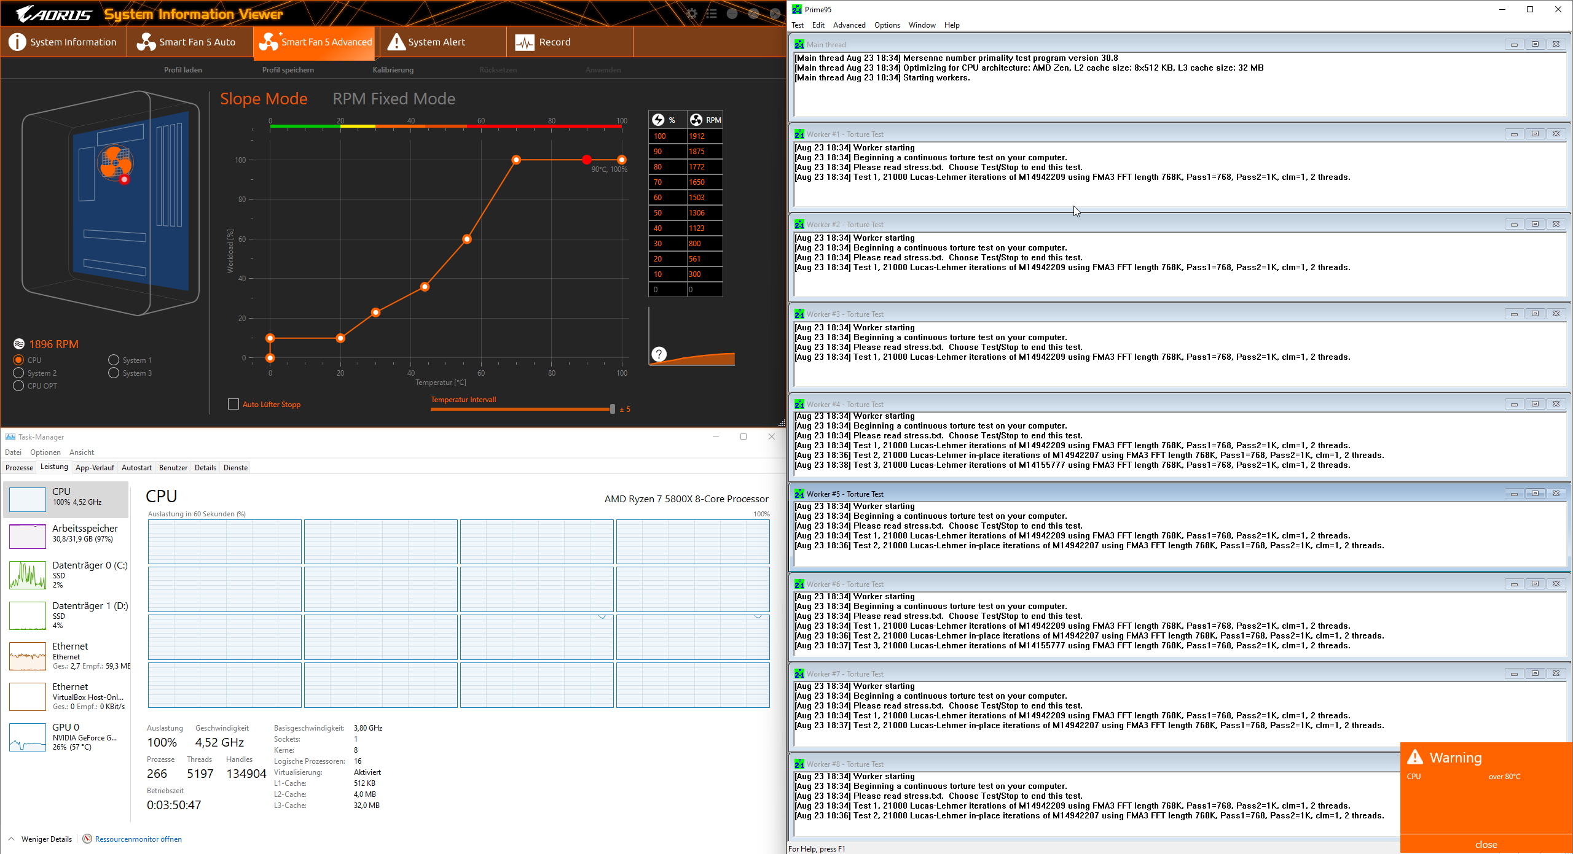
Task: Open the System Information tab icon
Action: click(17, 42)
